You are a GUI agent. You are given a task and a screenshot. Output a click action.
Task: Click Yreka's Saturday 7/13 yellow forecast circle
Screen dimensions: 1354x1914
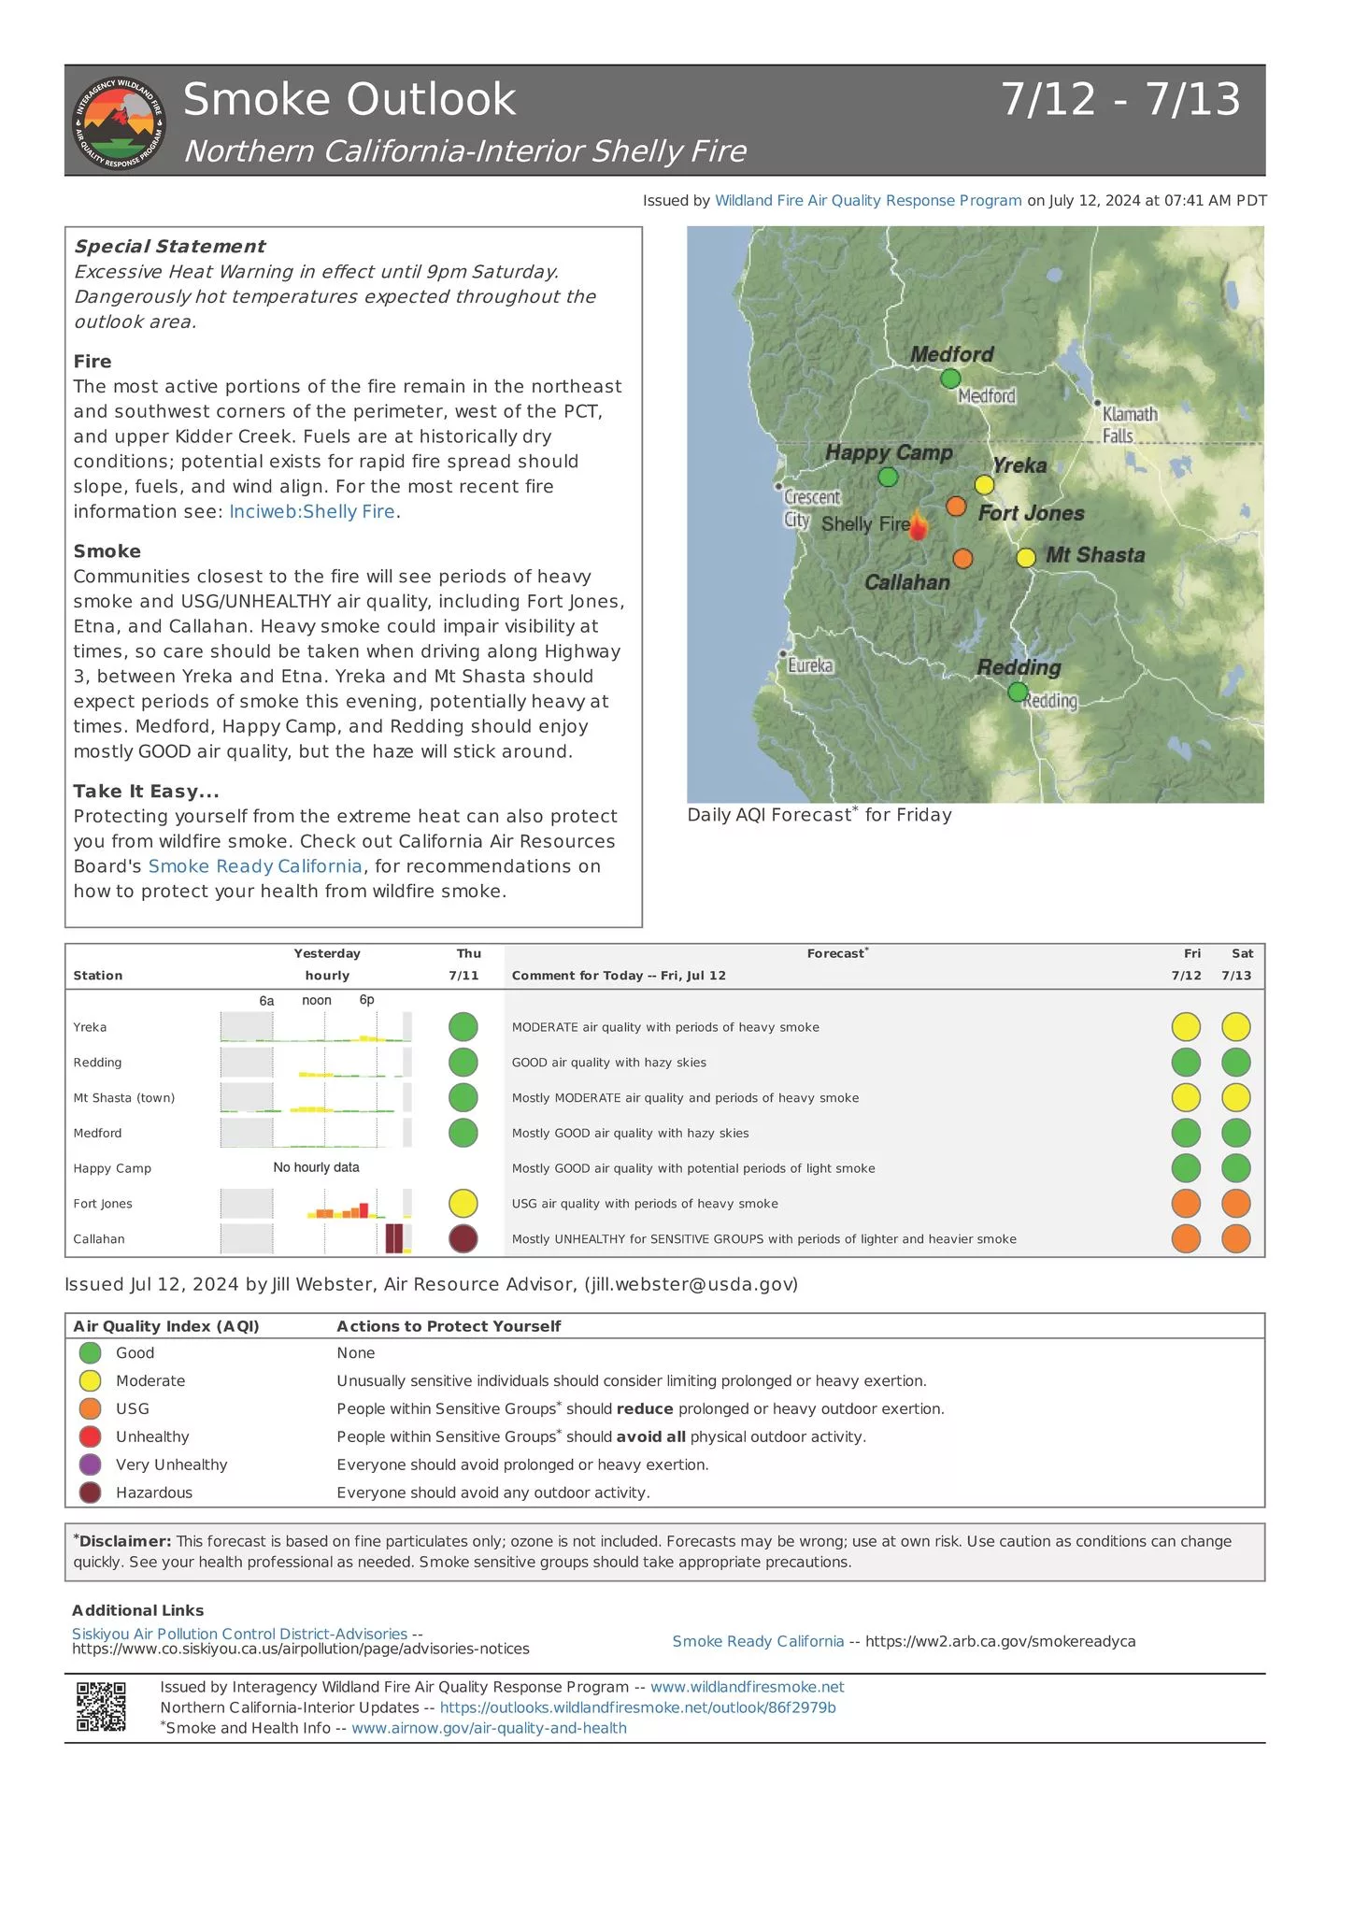click(1236, 1027)
